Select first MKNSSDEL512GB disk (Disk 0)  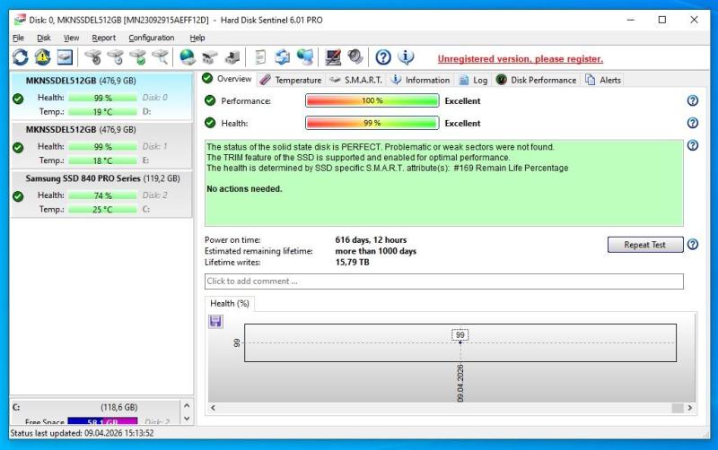tap(101, 96)
